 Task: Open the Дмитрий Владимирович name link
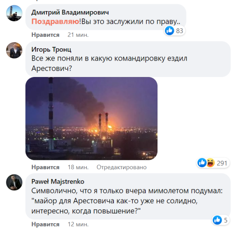70,12
